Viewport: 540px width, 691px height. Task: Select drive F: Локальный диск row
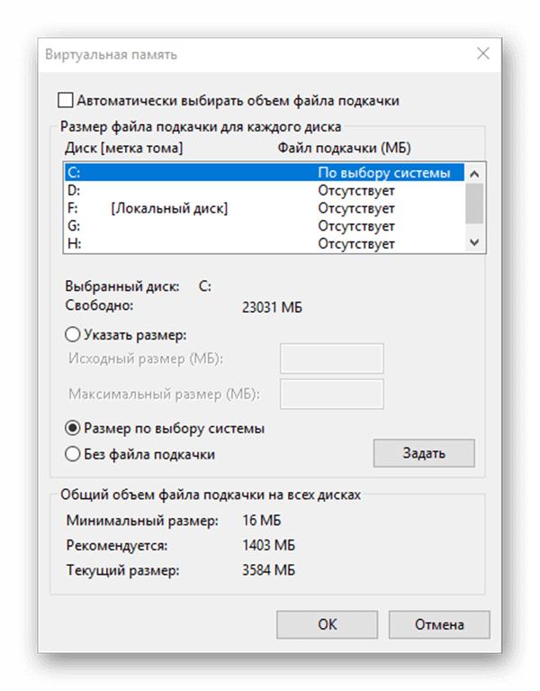tap(265, 208)
